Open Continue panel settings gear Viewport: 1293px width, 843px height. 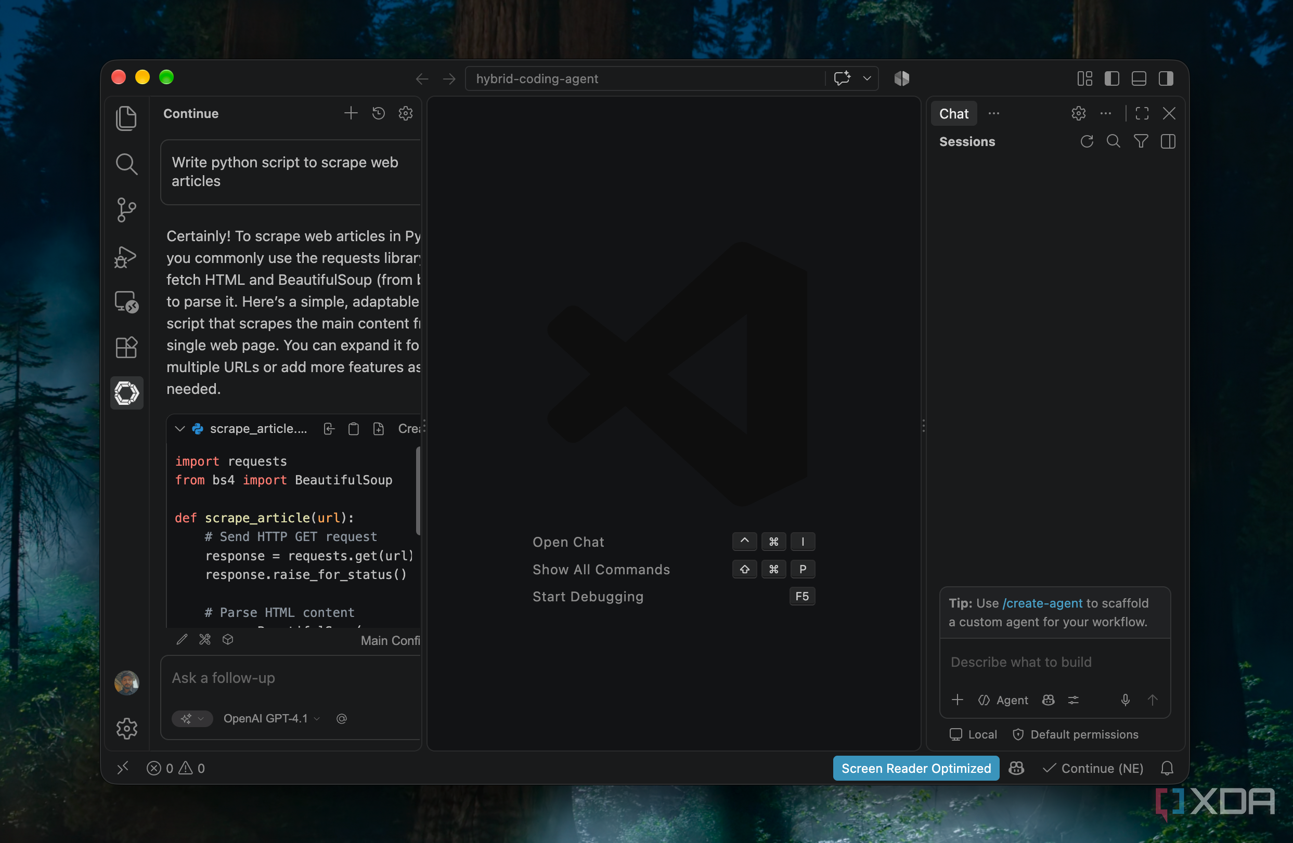(x=406, y=113)
